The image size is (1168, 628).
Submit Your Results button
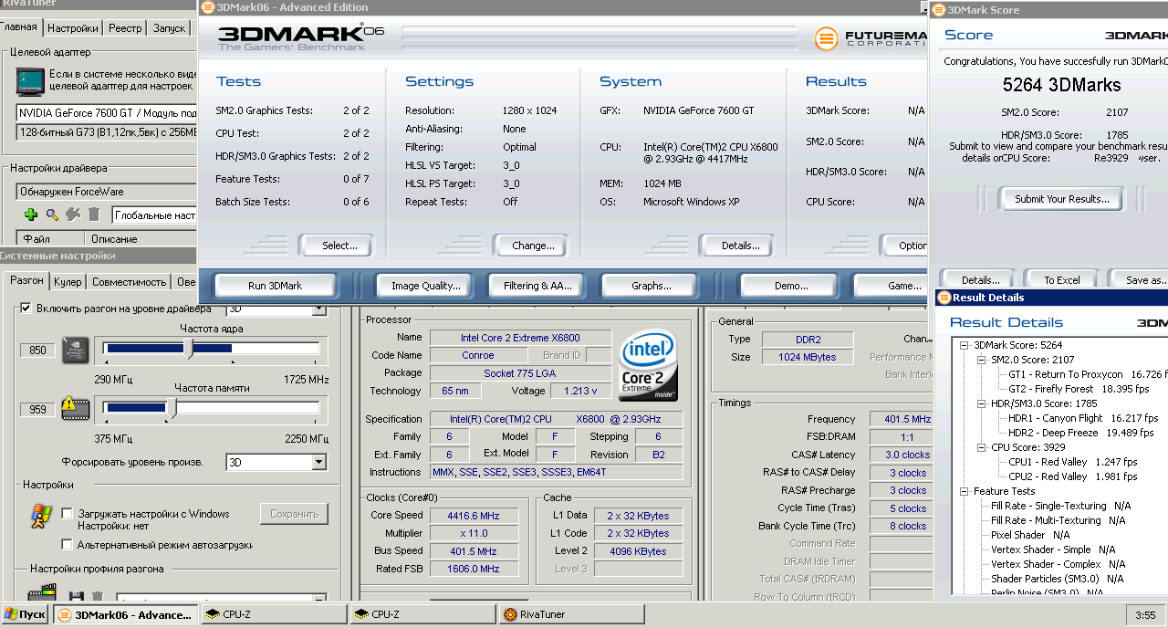pyautogui.click(x=1062, y=199)
